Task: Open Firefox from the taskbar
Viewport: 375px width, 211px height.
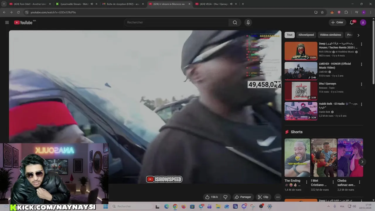Action: [184, 206]
